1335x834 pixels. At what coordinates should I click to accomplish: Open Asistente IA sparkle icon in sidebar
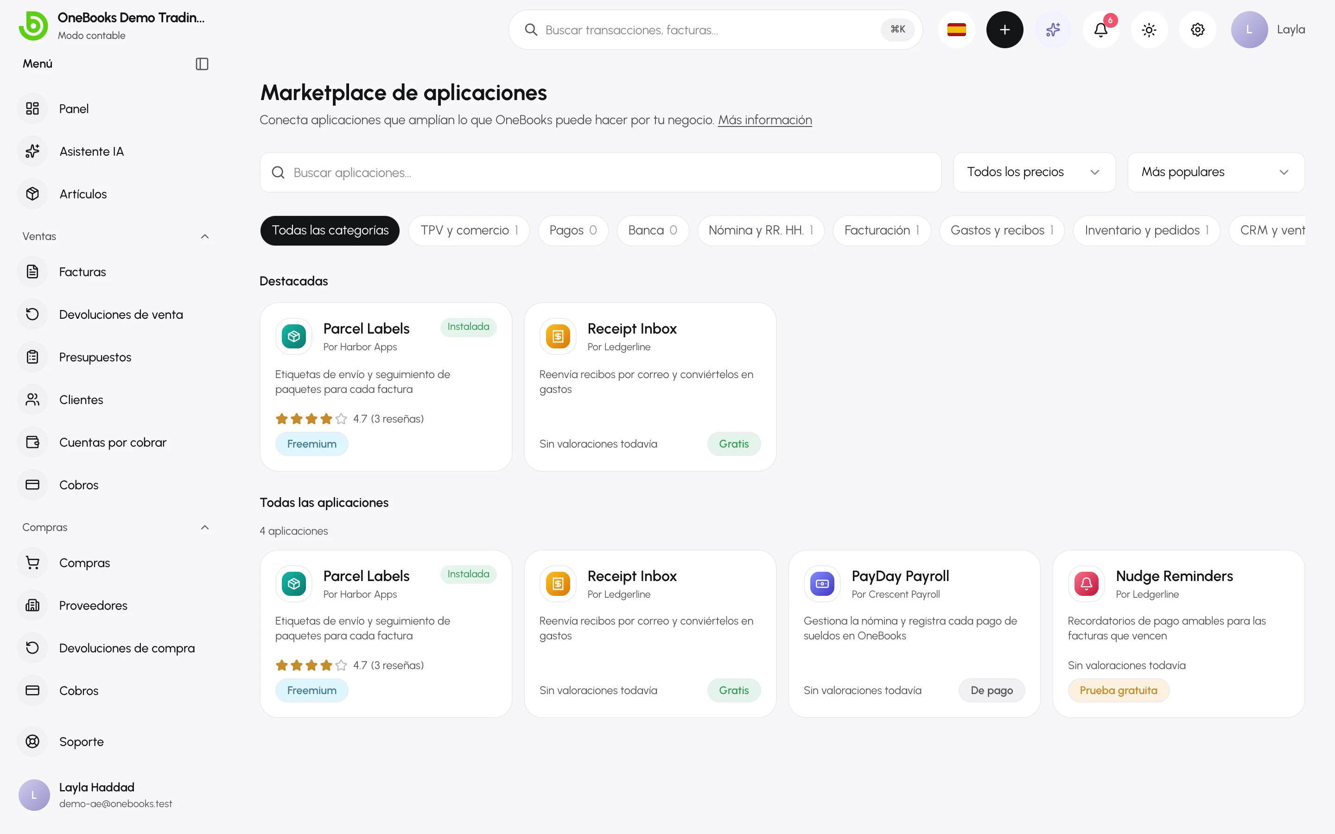click(32, 151)
